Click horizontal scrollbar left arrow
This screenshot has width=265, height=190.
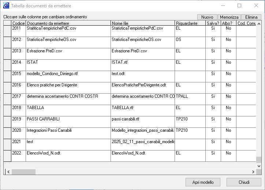tap(8, 172)
